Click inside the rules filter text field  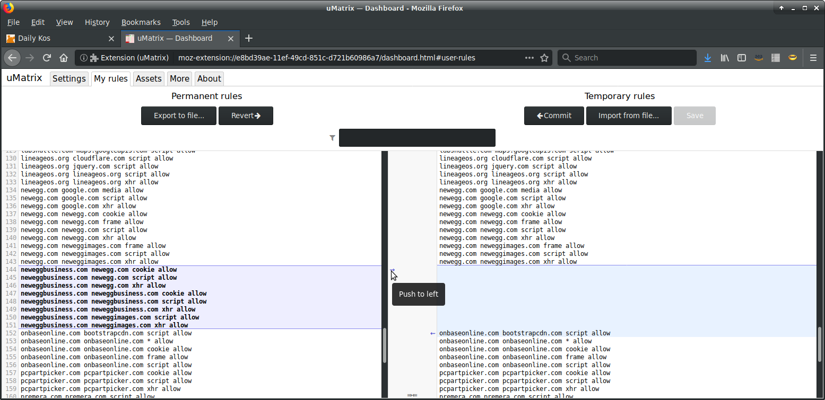pyautogui.click(x=417, y=137)
